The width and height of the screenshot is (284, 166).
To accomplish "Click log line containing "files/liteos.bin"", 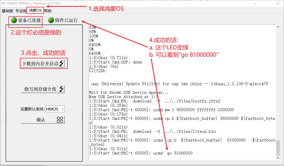I will [152, 131].
